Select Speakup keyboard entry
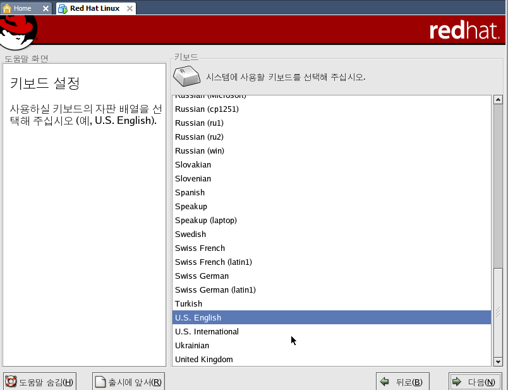 (x=332, y=207)
